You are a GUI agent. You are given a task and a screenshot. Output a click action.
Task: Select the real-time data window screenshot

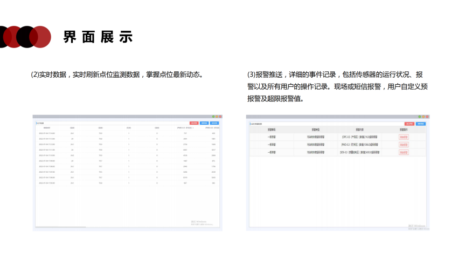coord(127,173)
